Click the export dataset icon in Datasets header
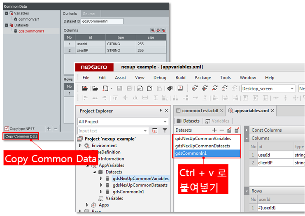 [237, 130]
